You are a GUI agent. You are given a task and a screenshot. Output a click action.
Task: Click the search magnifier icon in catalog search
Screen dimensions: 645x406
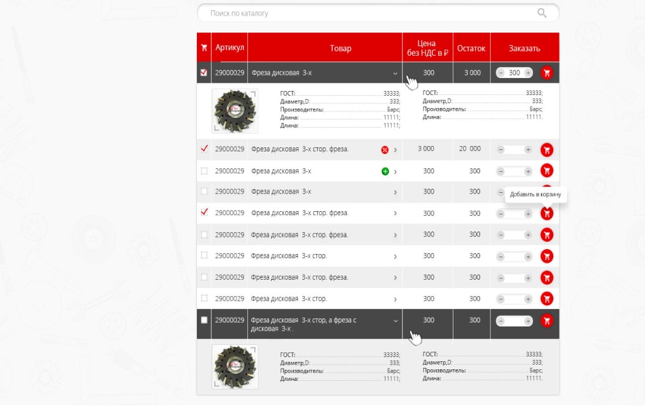tap(541, 13)
